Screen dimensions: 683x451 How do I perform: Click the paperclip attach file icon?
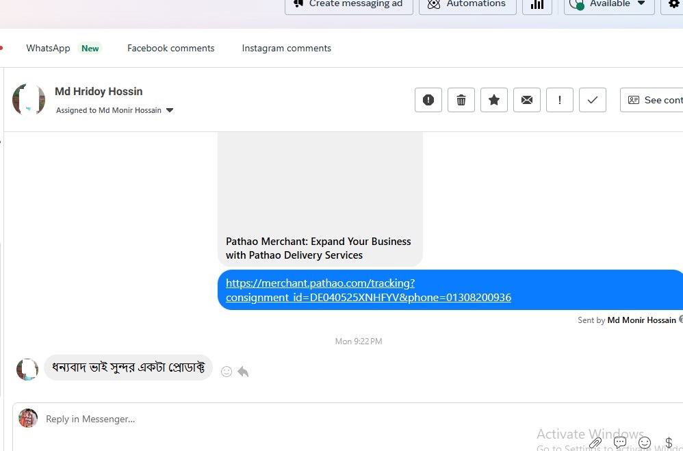click(595, 443)
